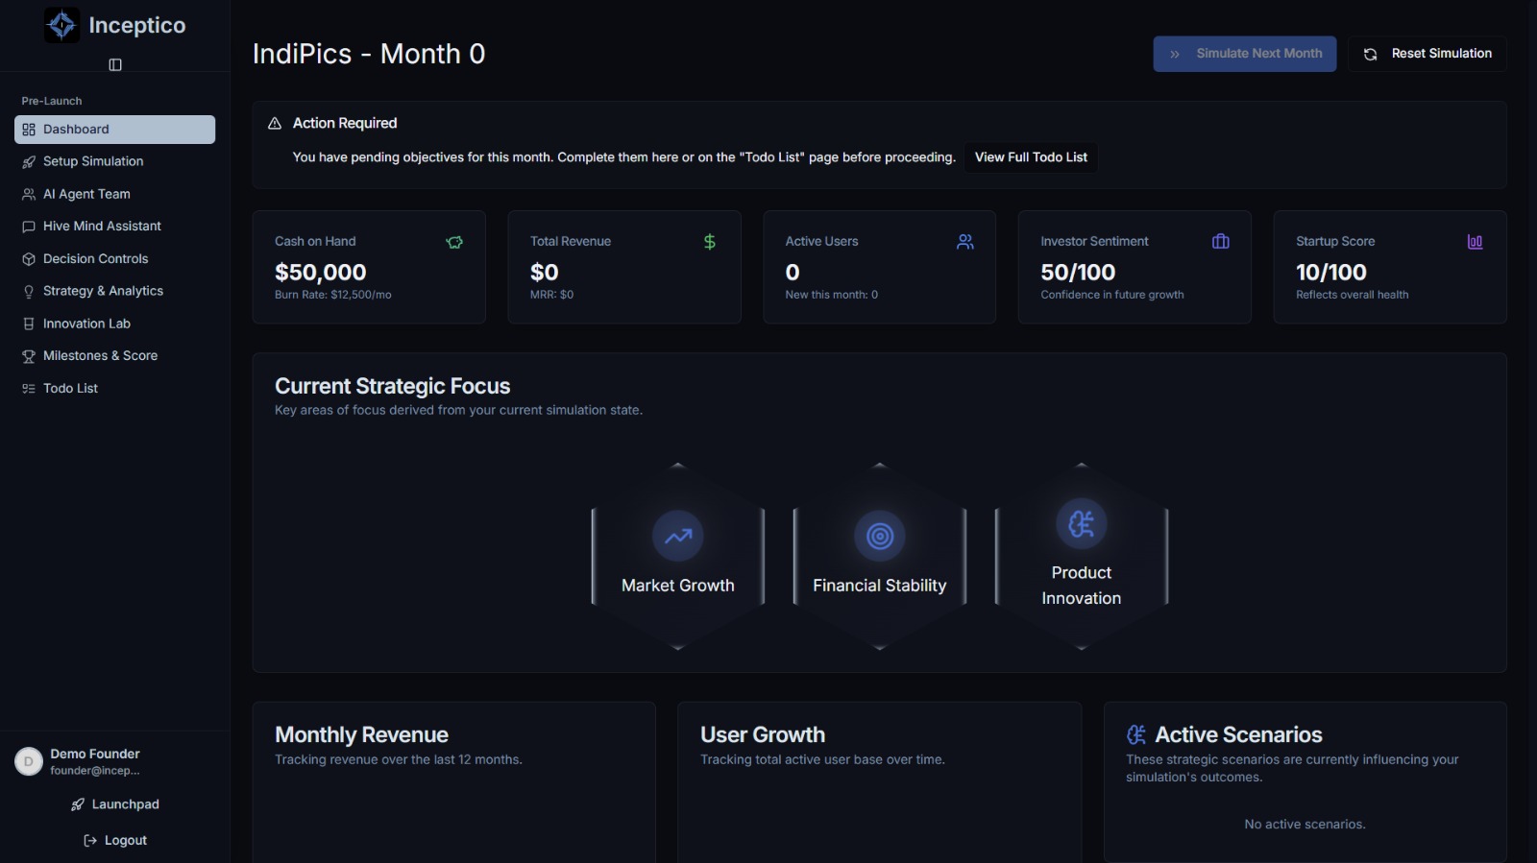Click the logout arrow icon
The height and width of the screenshot is (863, 1537).
coord(90,841)
